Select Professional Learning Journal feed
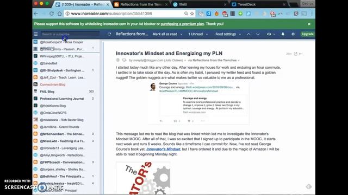The image size is (348, 195). [62, 99]
